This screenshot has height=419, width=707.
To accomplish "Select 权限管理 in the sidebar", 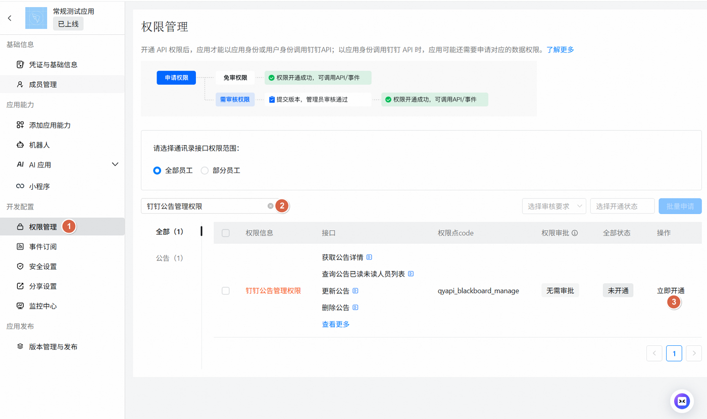I will coord(62,227).
